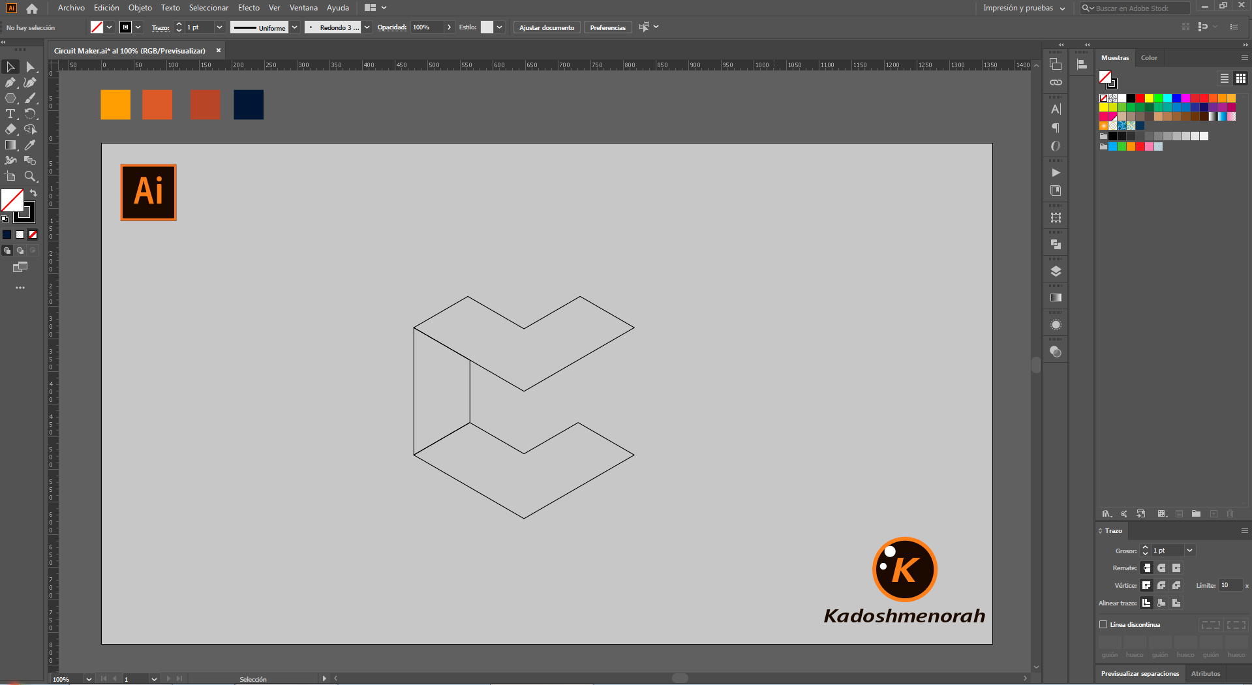Image resolution: width=1252 pixels, height=685 pixels.
Task: Open the Links panel icon
Action: 1056,82
